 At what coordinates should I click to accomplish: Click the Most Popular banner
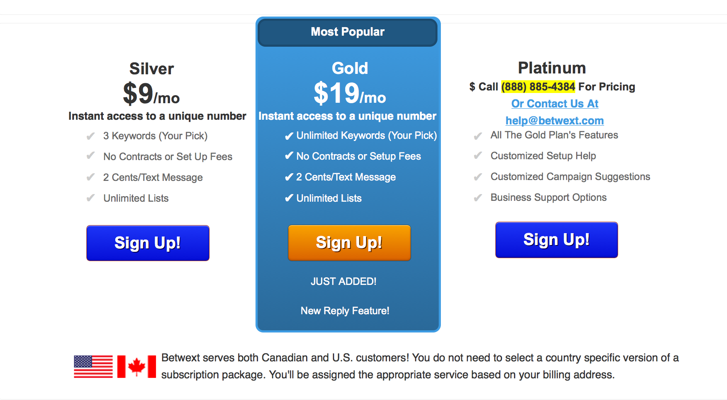coord(348,32)
